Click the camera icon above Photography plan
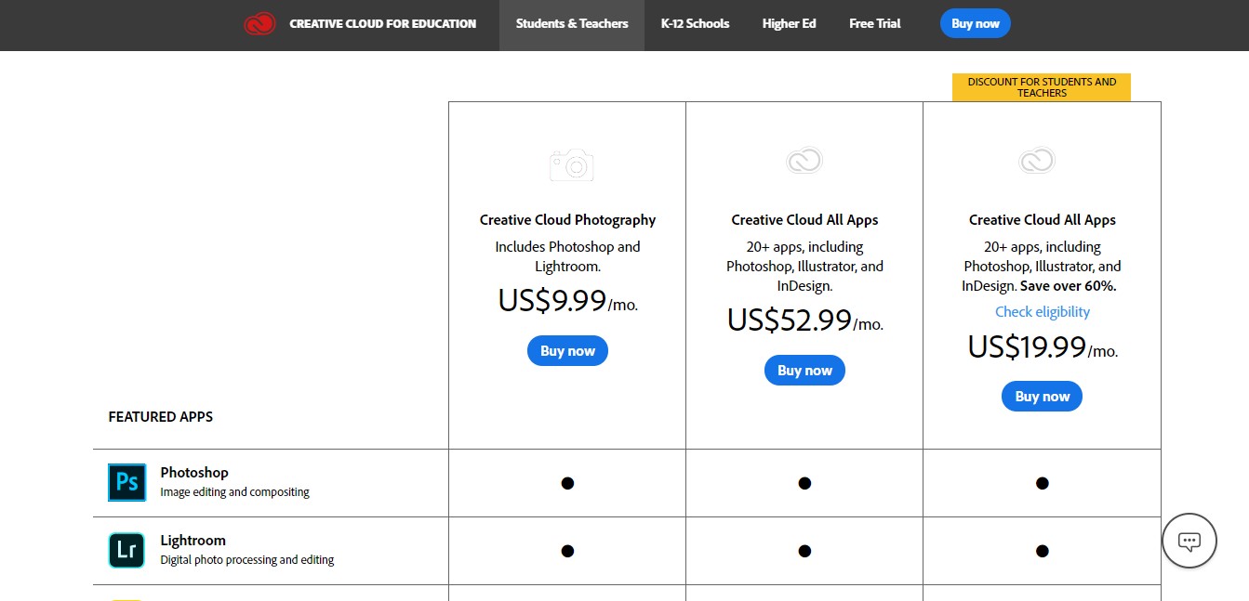The width and height of the screenshot is (1249, 601). coord(570,164)
